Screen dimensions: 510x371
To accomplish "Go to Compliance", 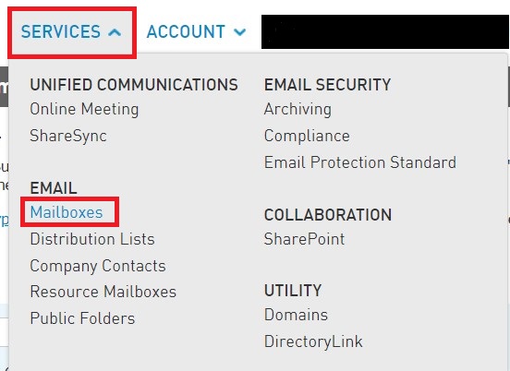I will (307, 136).
